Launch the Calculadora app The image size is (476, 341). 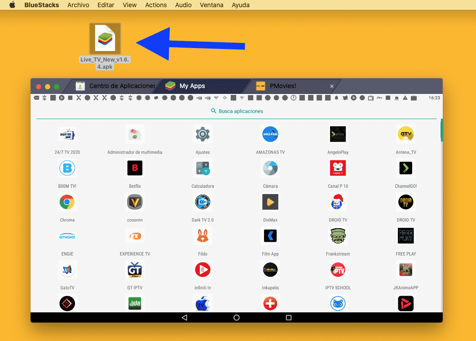tap(203, 168)
